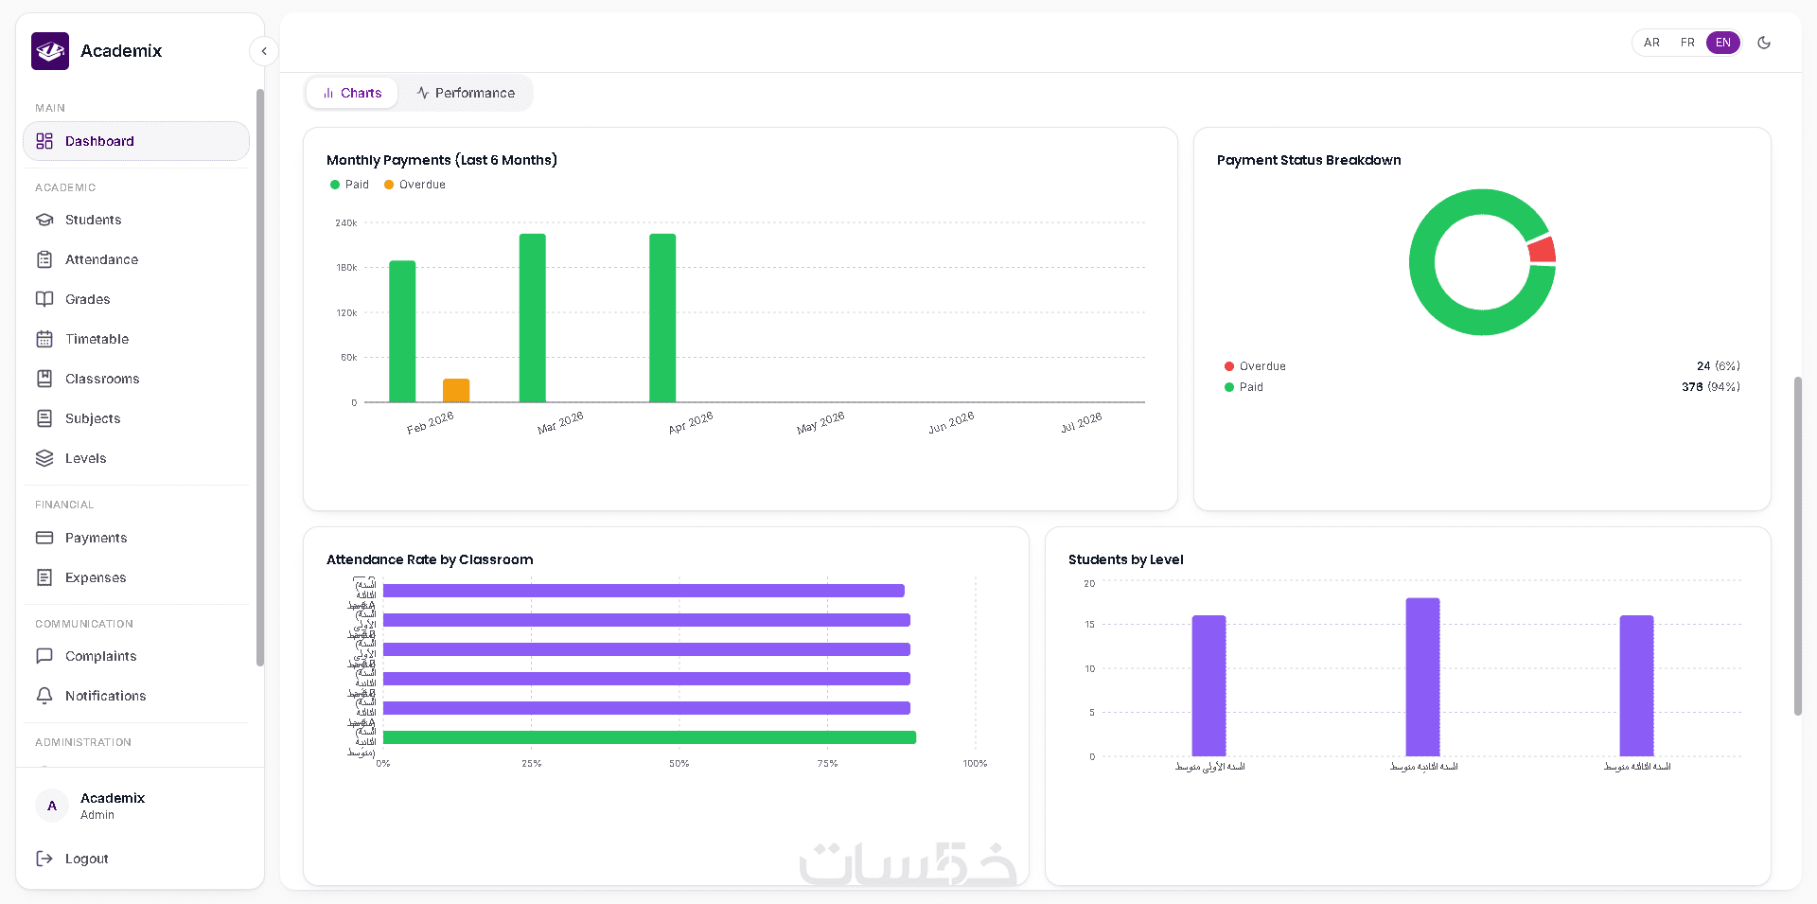The height and width of the screenshot is (904, 1817).
Task: Click the Complaints speech bubble icon
Action: 44,656
